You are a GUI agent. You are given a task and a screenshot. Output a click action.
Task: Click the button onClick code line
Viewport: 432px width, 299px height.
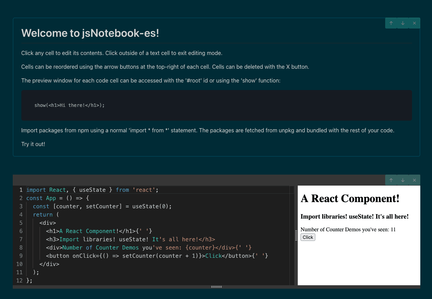coord(157,256)
